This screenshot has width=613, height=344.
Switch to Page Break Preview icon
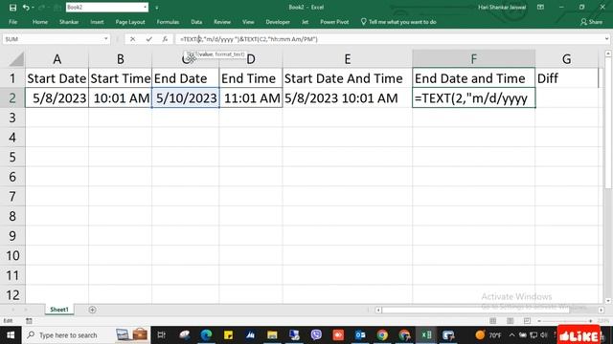527,321
